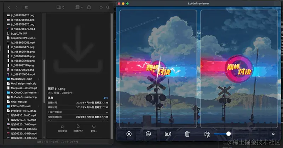This screenshot has height=148, width=283.
Task: Select file jp_1683706670.png
Action: click(x=23, y=24)
